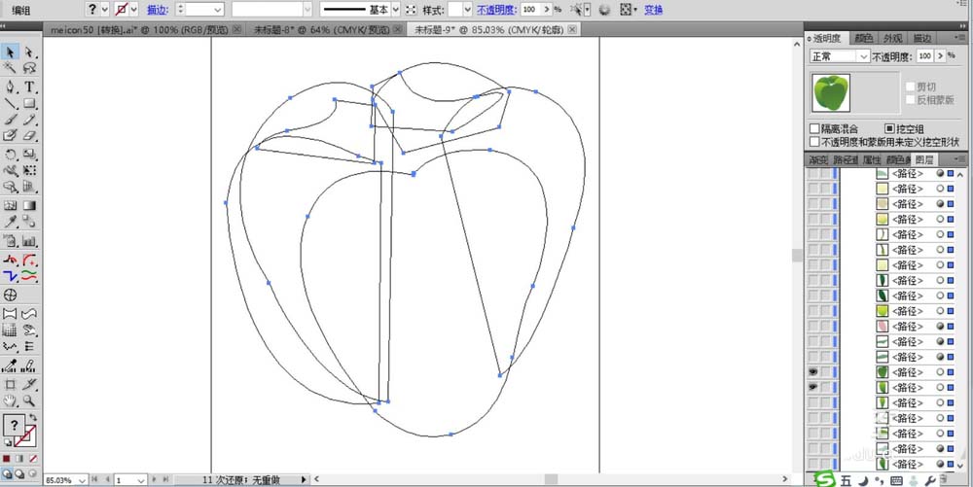
Task: Check 不透明度和蒙版用来定义挖空形状 option
Action: tap(814, 141)
